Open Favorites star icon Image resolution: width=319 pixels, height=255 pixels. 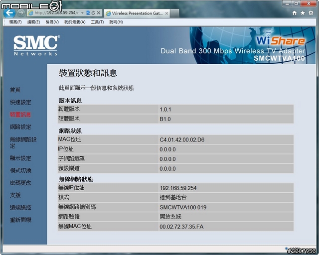pos(303,13)
